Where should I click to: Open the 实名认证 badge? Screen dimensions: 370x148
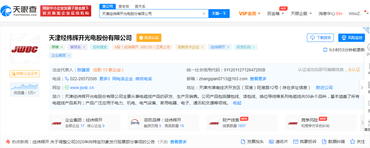point(149,38)
